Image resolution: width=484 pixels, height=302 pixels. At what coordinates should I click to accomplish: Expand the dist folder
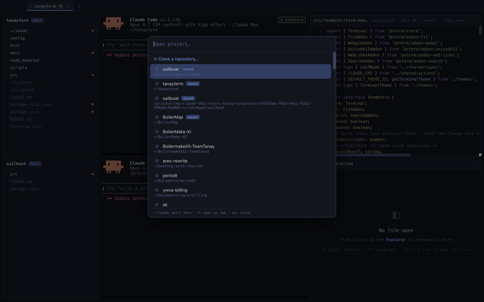coord(6,46)
